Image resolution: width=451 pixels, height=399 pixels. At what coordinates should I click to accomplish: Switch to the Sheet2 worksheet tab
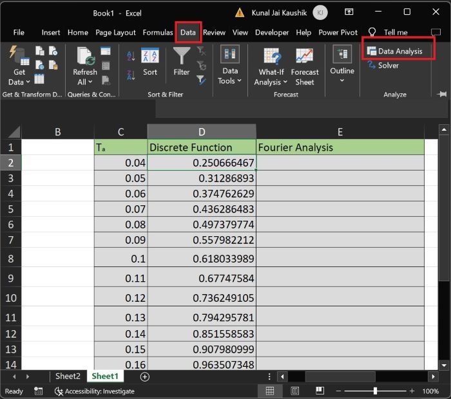[68, 376]
